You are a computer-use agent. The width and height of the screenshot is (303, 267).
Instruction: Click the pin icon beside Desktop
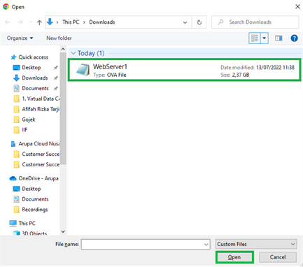pos(55,68)
